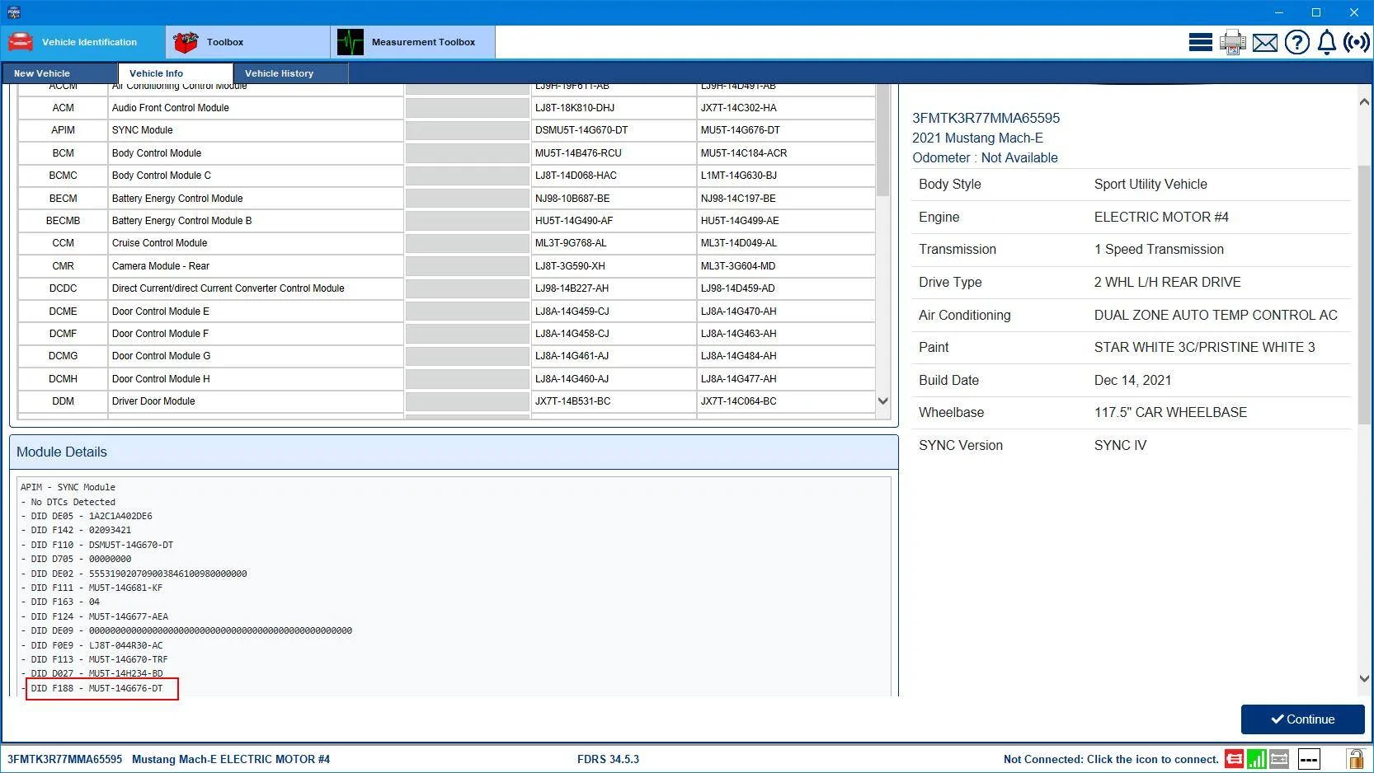
Task: Click the dashed status indicator box
Action: tap(1309, 759)
